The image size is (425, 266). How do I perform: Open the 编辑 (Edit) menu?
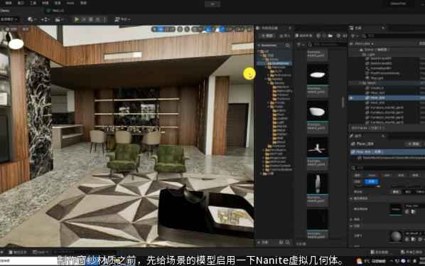pyautogui.click(x=8, y=3)
